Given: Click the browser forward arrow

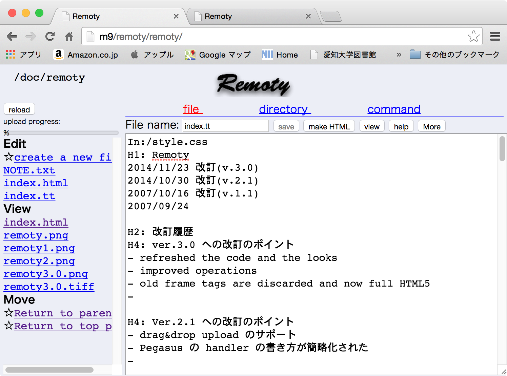Looking at the screenshot, I should (x=31, y=36).
